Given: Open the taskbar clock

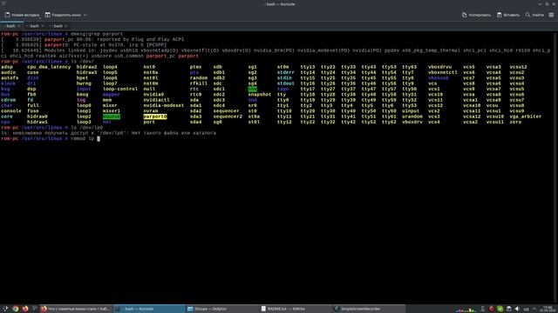Looking at the screenshot, I should [548, 310].
